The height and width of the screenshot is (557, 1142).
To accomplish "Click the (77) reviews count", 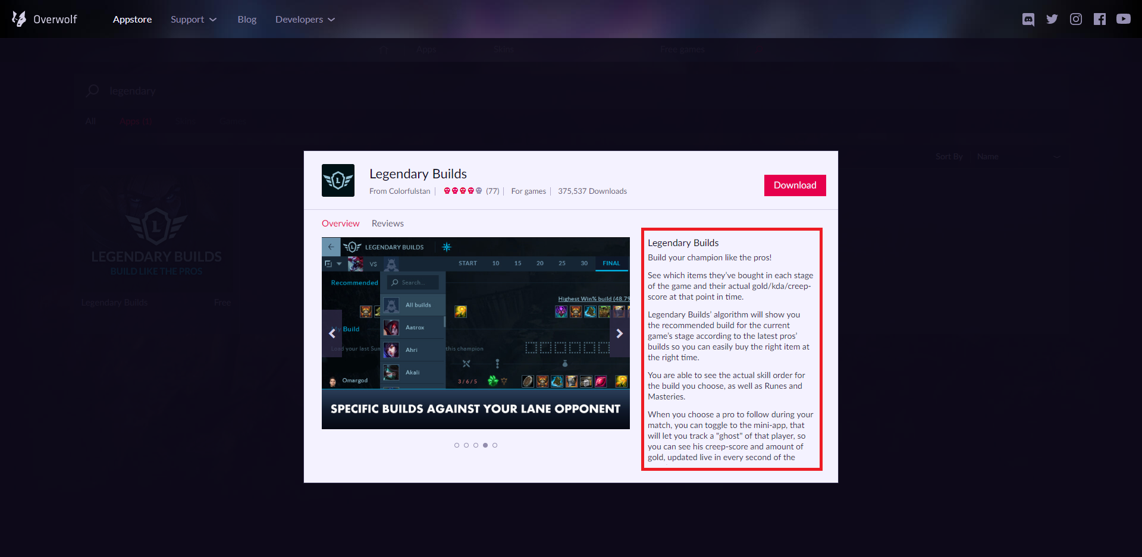I will [492, 191].
